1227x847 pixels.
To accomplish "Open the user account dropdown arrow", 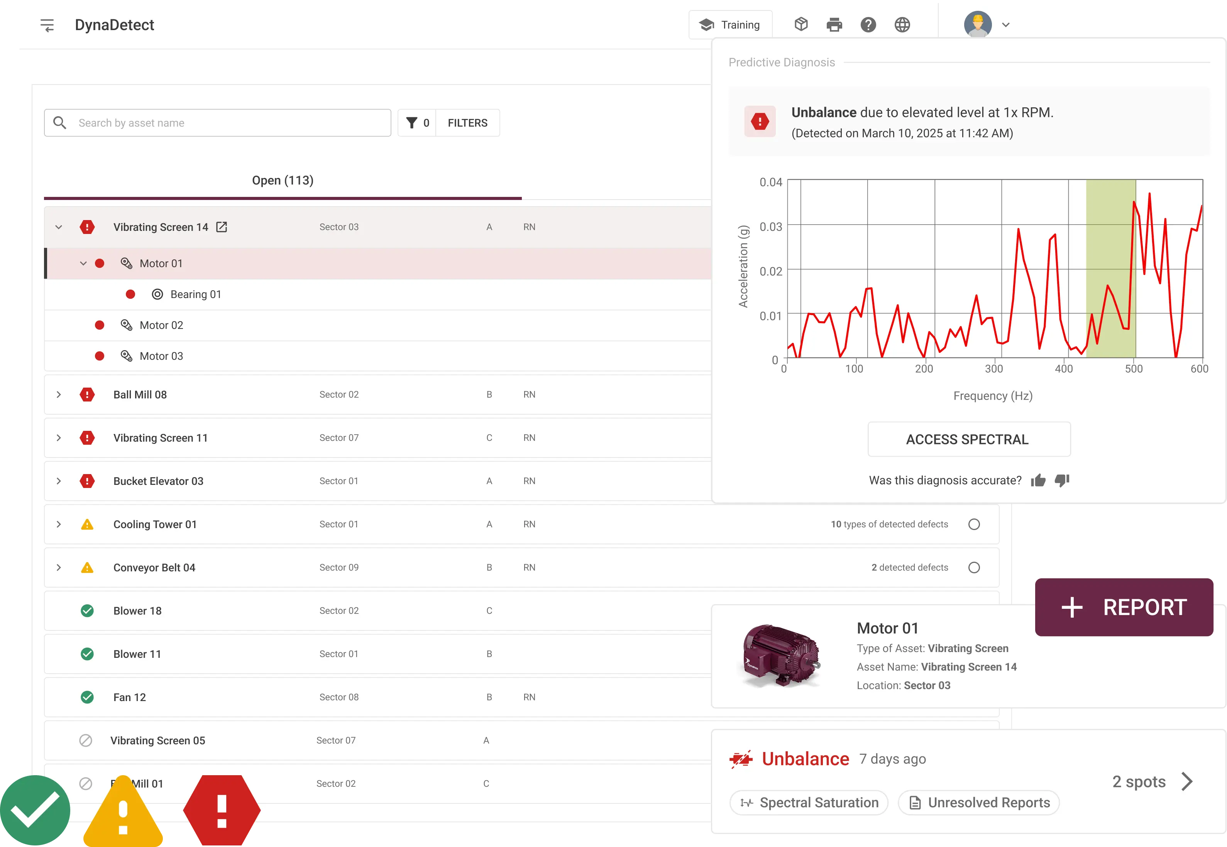I will tap(1006, 24).
